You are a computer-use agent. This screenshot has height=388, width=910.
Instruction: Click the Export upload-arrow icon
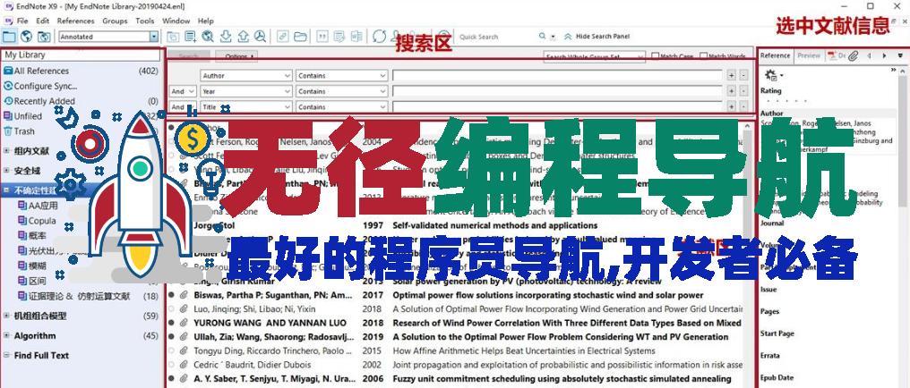tap(243, 37)
